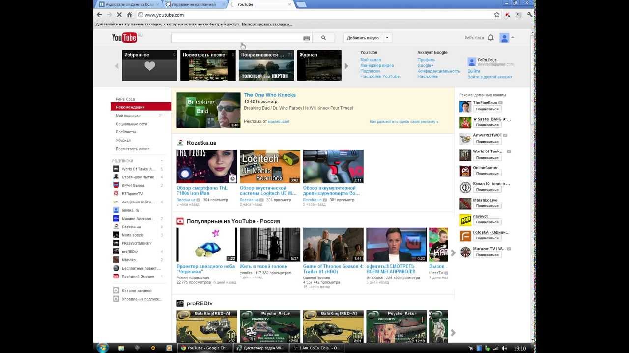Click in the YouTube search field

click(237, 38)
